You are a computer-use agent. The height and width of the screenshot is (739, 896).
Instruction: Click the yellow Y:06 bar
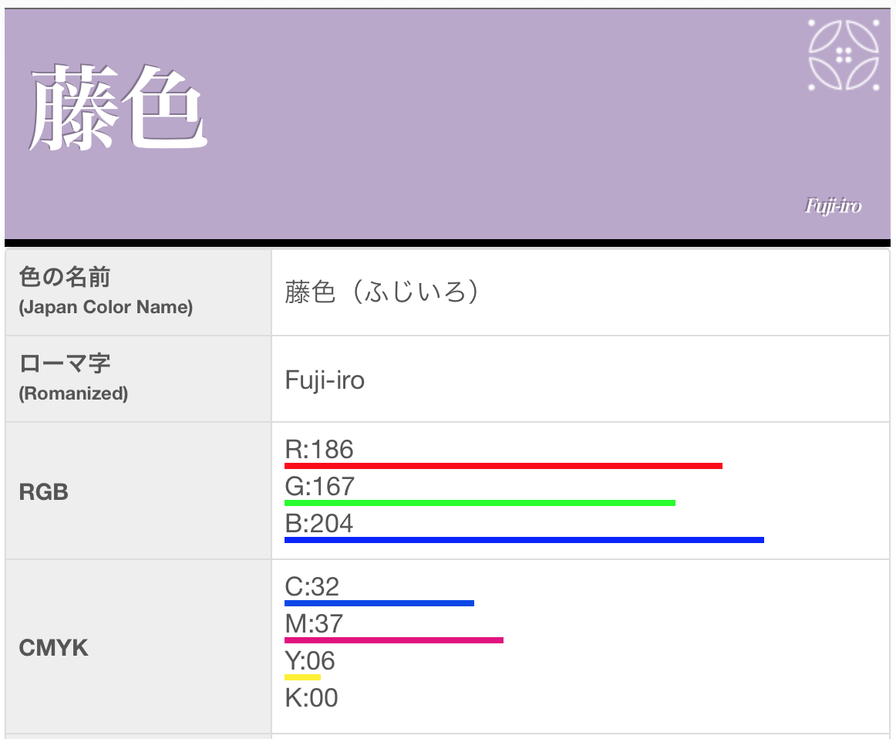tap(302, 677)
